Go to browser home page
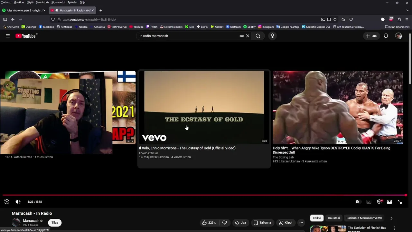The image size is (412, 232). tap(343, 19)
